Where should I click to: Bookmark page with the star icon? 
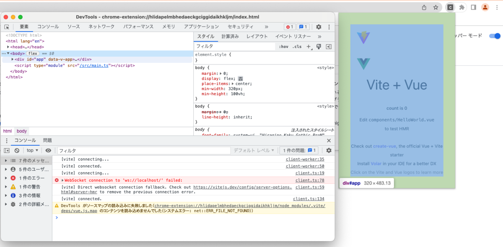[x=436, y=7]
